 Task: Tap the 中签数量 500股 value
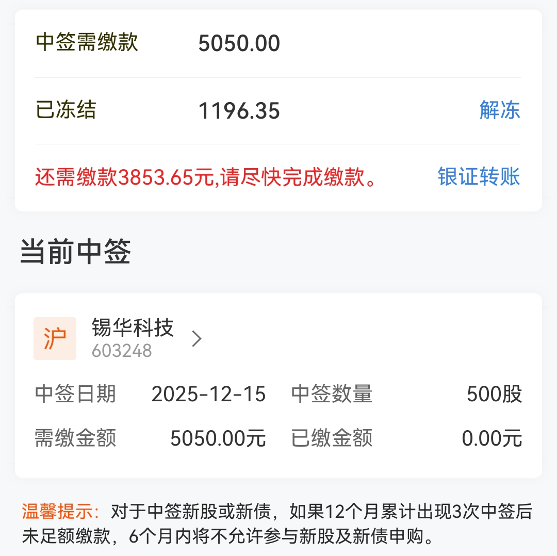coord(494,394)
